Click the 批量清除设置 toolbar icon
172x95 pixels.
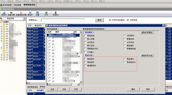coord(21,13)
